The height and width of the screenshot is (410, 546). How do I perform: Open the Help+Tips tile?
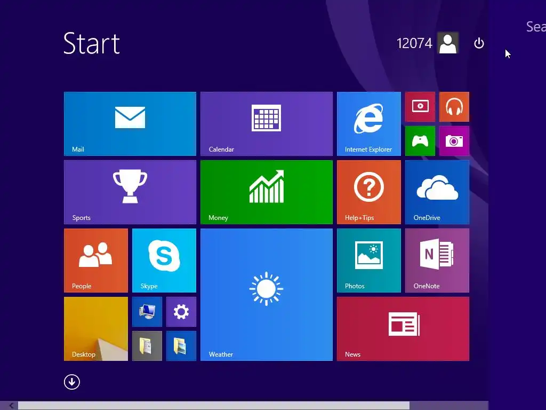click(369, 192)
